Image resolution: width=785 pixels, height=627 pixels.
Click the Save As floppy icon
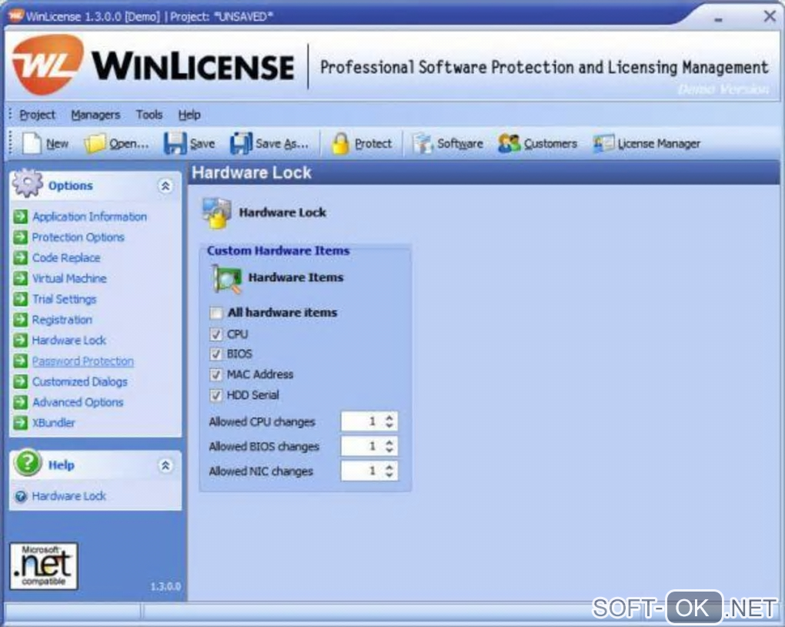point(242,143)
